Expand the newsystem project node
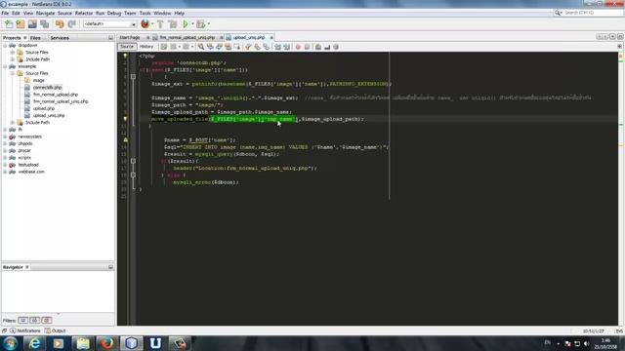Image resolution: width=625 pixels, height=351 pixels. pos(5,136)
